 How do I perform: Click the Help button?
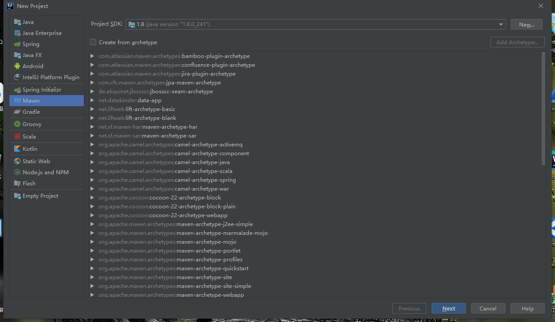(527, 308)
